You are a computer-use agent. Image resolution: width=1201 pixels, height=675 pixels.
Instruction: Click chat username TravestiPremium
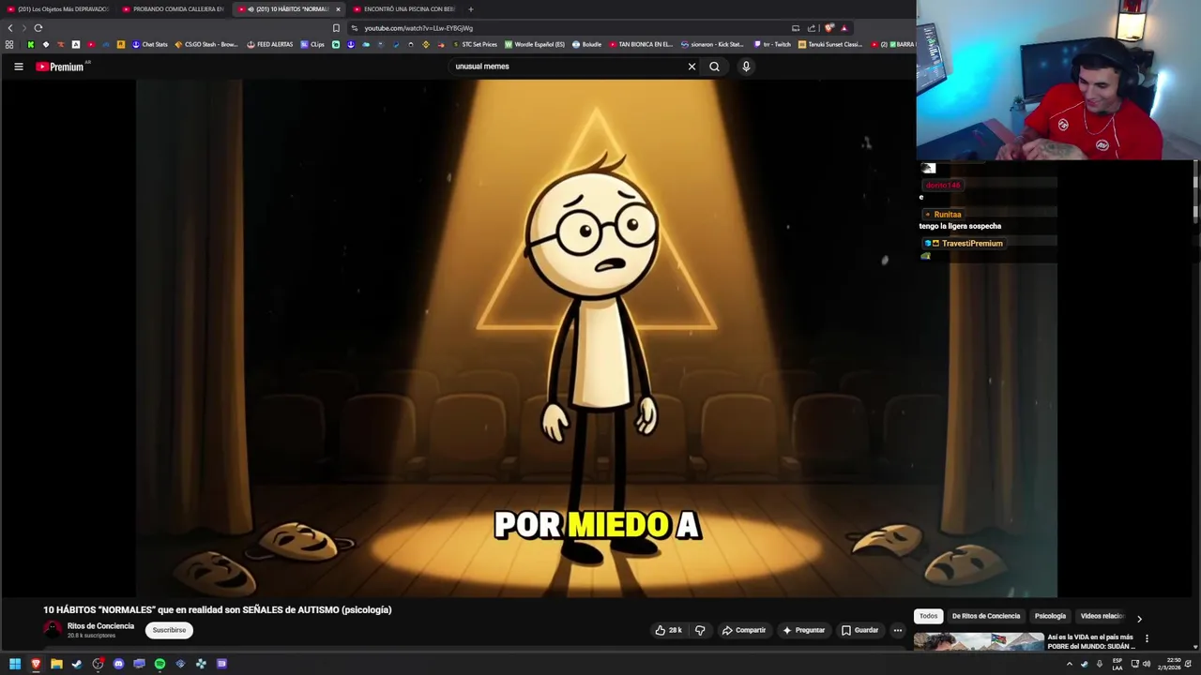972,244
